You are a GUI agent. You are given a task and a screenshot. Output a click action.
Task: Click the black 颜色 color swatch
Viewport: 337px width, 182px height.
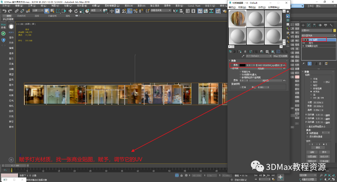[x=242, y=65]
